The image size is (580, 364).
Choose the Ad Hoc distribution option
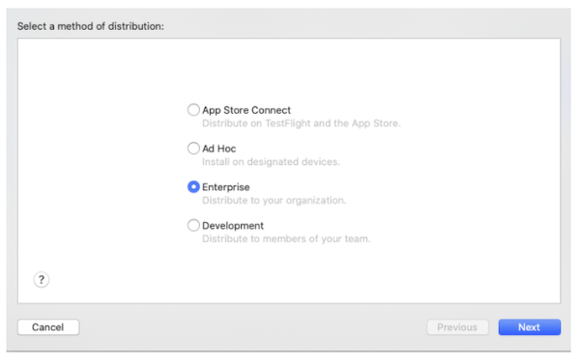(x=193, y=148)
